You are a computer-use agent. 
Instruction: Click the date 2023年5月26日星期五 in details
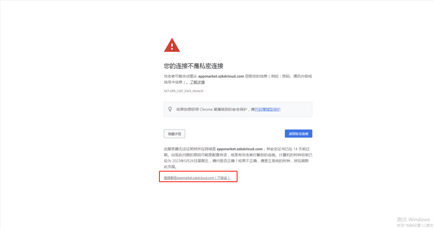[x=190, y=161]
